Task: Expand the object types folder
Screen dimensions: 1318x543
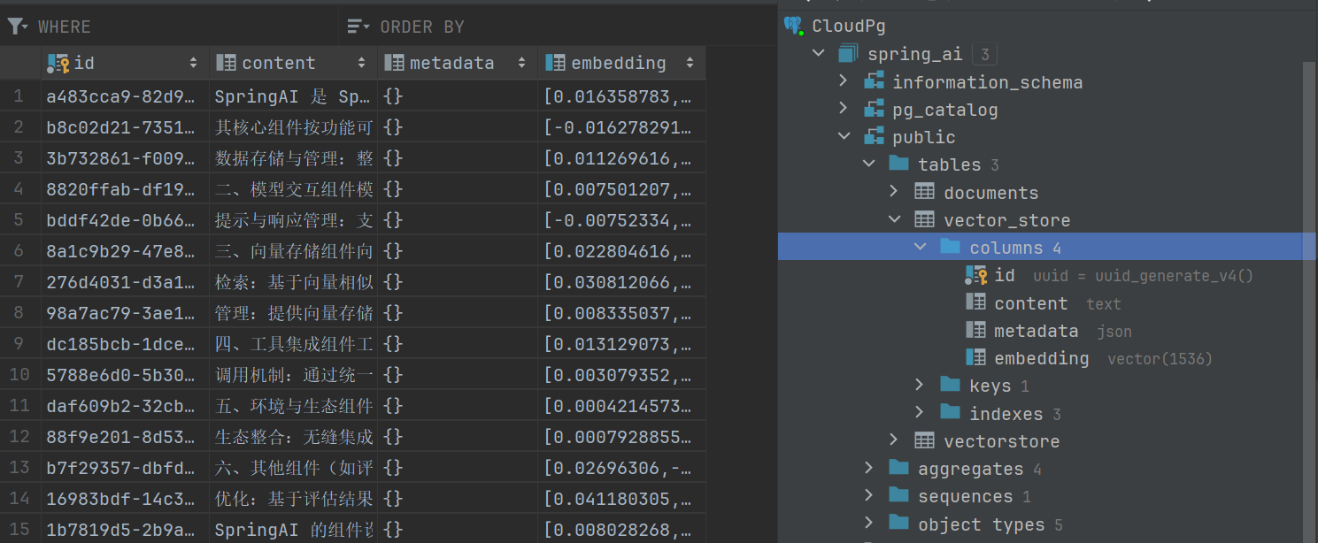Action: (869, 524)
